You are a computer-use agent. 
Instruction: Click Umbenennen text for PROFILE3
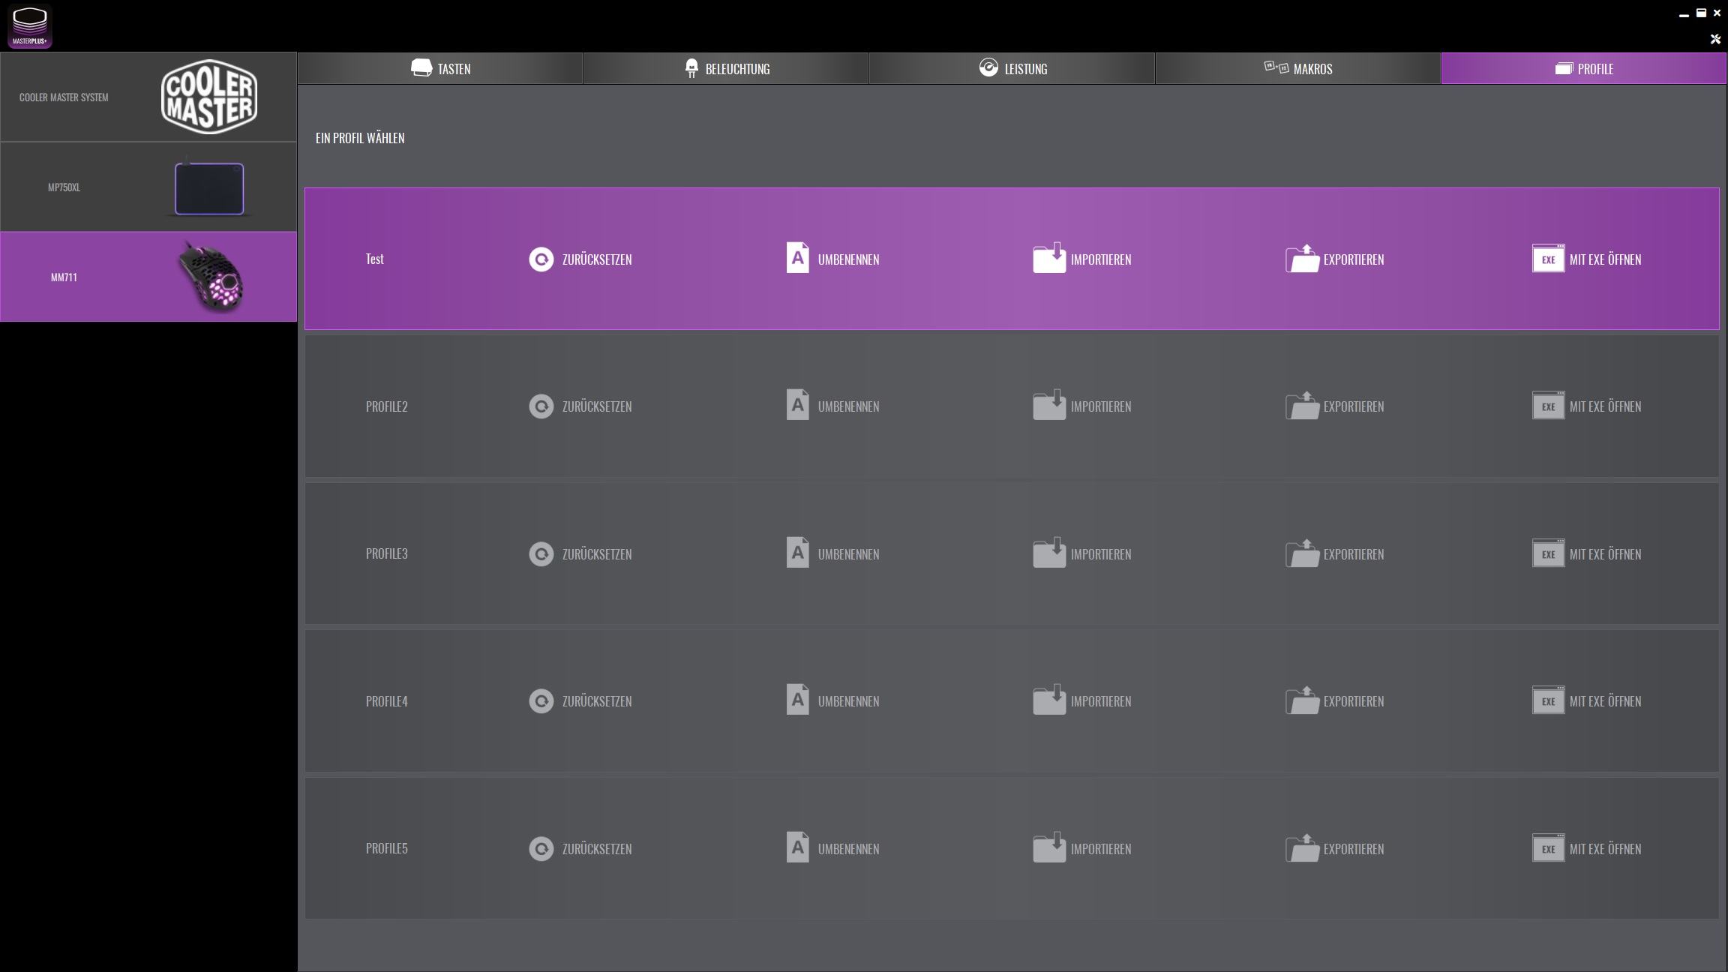pos(848,554)
